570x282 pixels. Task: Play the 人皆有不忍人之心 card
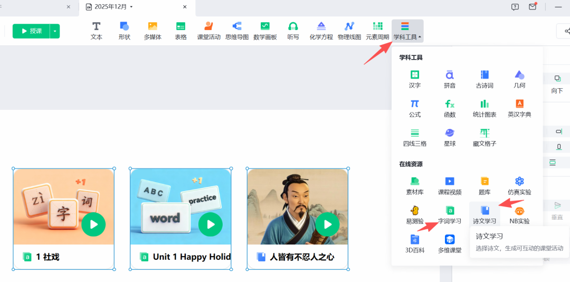click(328, 224)
